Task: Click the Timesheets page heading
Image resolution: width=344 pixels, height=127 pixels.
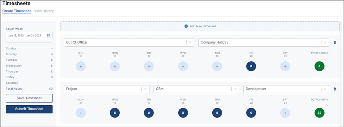Action: coord(17,4)
